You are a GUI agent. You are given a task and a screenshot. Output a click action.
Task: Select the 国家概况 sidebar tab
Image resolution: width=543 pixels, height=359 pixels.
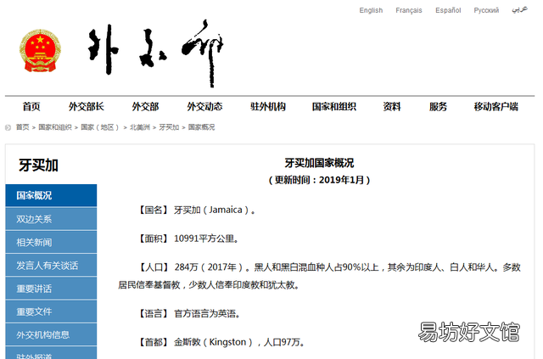(x=51, y=195)
